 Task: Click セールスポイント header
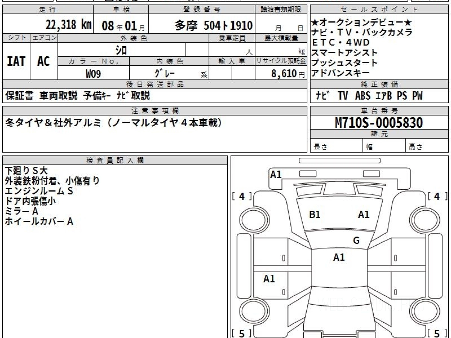point(380,9)
